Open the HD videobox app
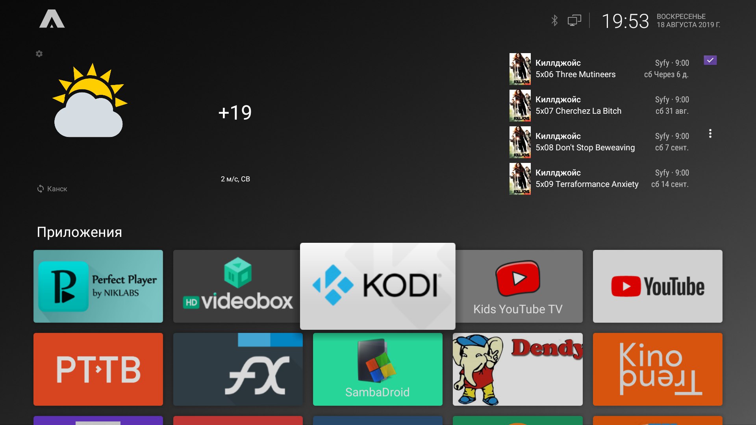The width and height of the screenshot is (756, 425). (x=237, y=286)
